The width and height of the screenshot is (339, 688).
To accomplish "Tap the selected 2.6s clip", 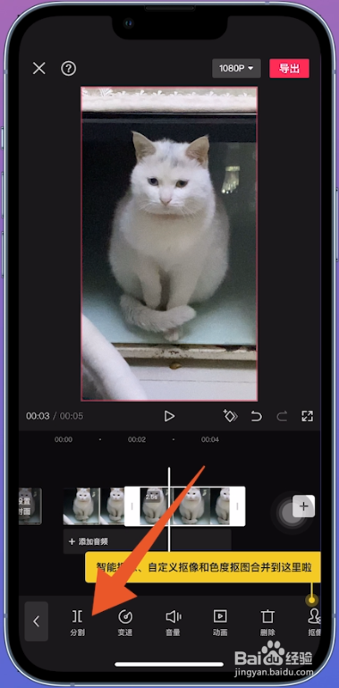I will [x=184, y=506].
